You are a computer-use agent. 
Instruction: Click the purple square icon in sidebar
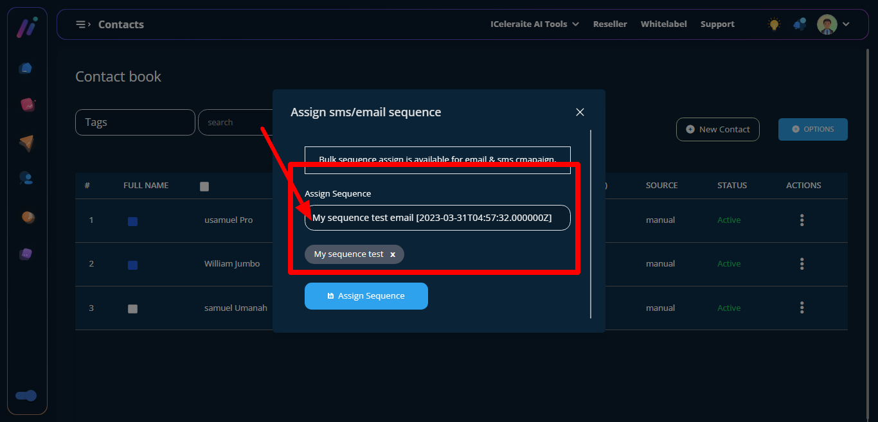pyautogui.click(x=26, y=254)
